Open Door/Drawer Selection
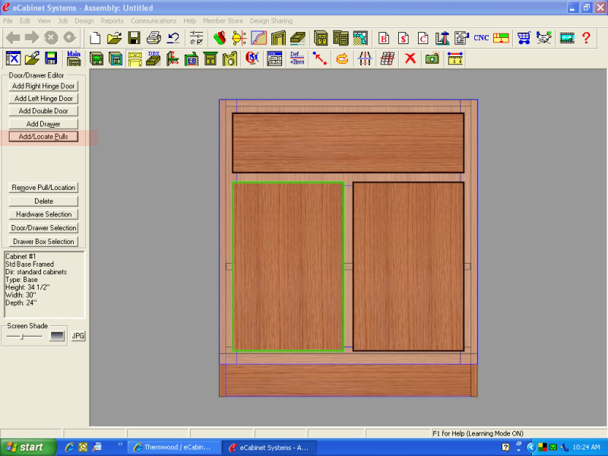The image size is (608, 456). coord(43,228)
